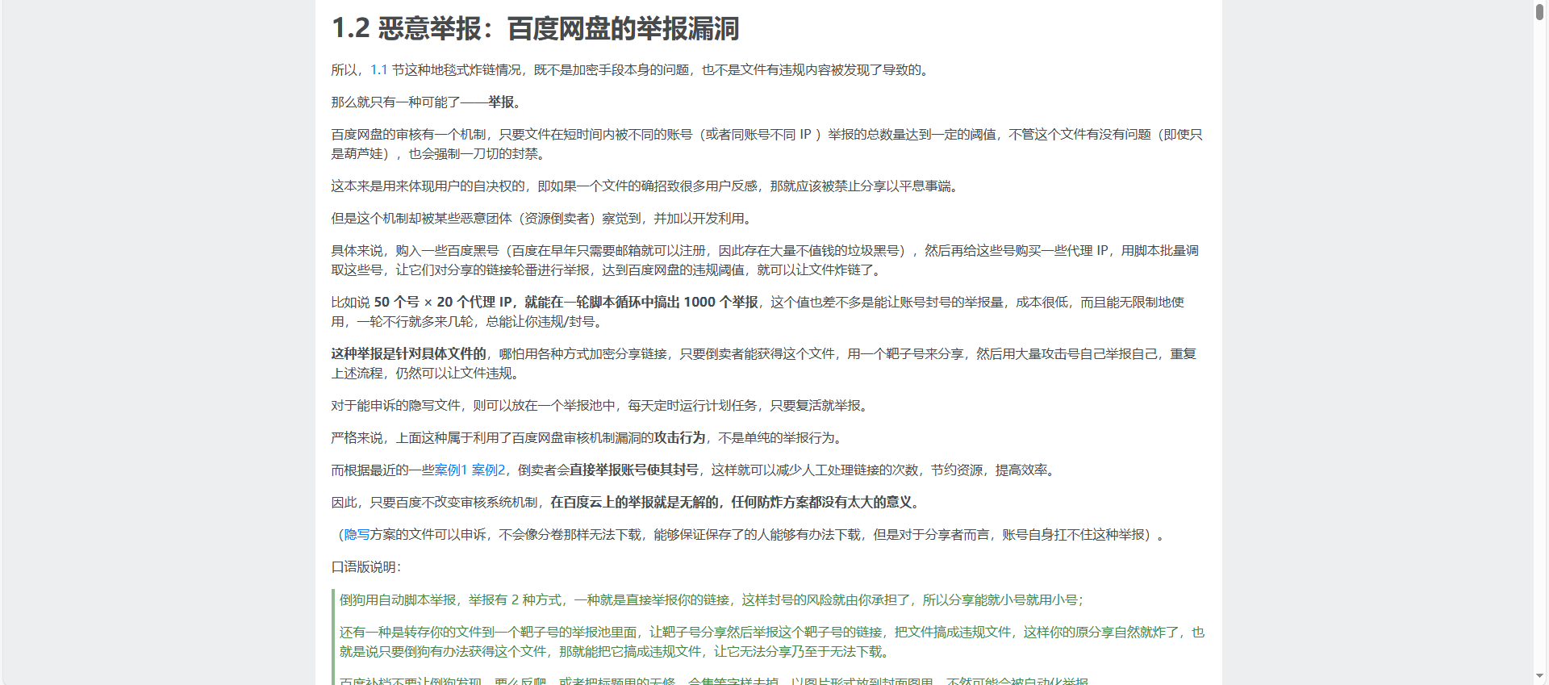Viewport: 1549px width, 685px height.
Task: Click the bold text 在百度云上的举报就是无解的
Action: click(634, 503)
